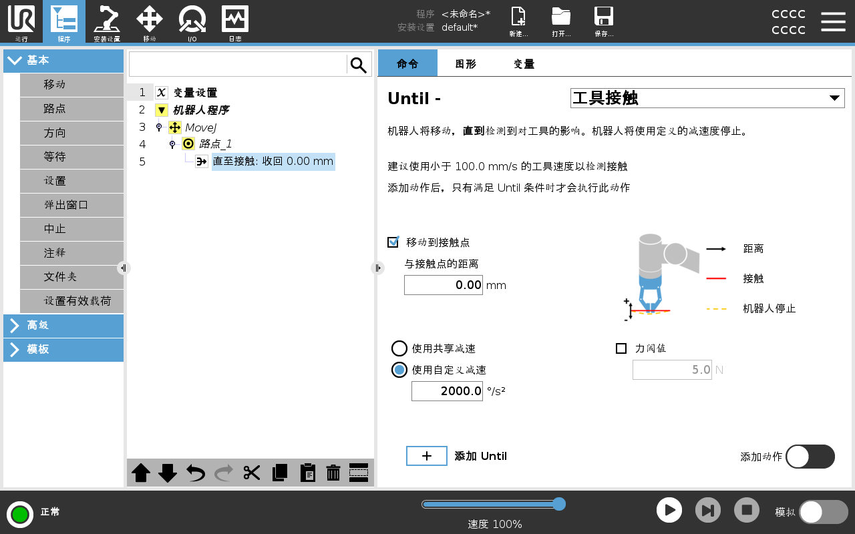
Task: Click the trash delete icon
Action: [333, 473]
